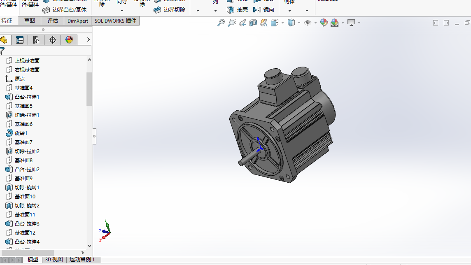Select 切除-拉伸2 feature

[27, 151]
